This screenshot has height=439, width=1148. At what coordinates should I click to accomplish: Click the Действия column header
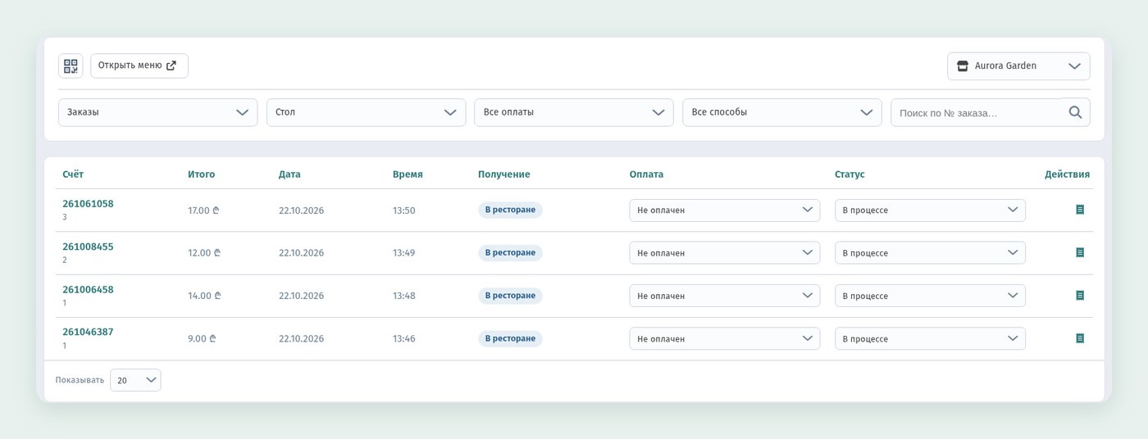1067,174
